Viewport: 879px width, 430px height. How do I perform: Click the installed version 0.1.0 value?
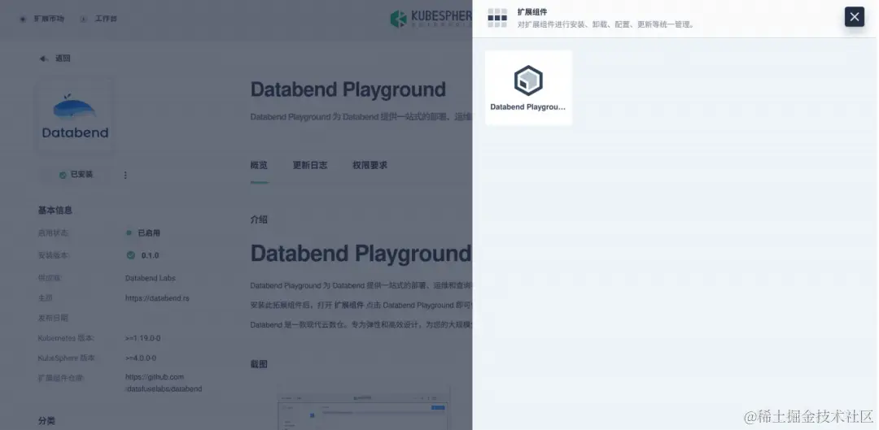click(x=151, y=255)
